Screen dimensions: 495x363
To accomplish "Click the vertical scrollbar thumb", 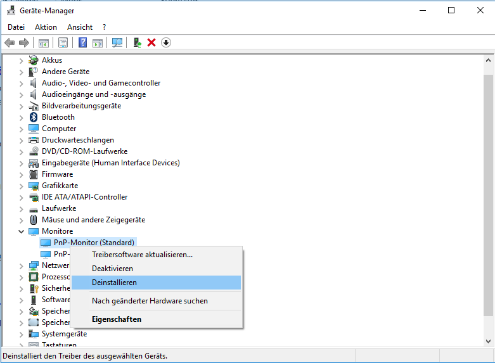I will [488, 195].
